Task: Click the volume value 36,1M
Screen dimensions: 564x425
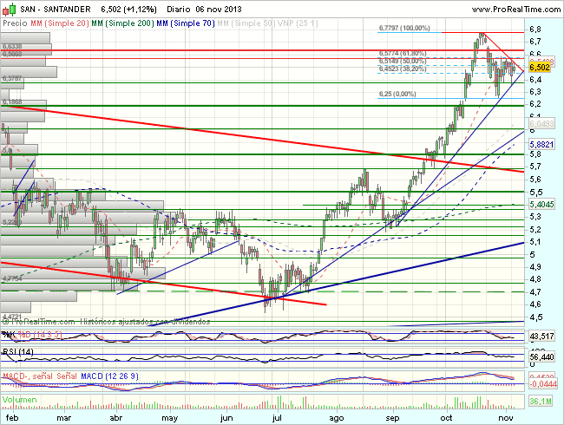Action: 541,401
